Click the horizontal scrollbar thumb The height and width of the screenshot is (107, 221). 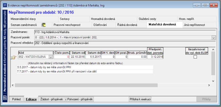point(86,85)
